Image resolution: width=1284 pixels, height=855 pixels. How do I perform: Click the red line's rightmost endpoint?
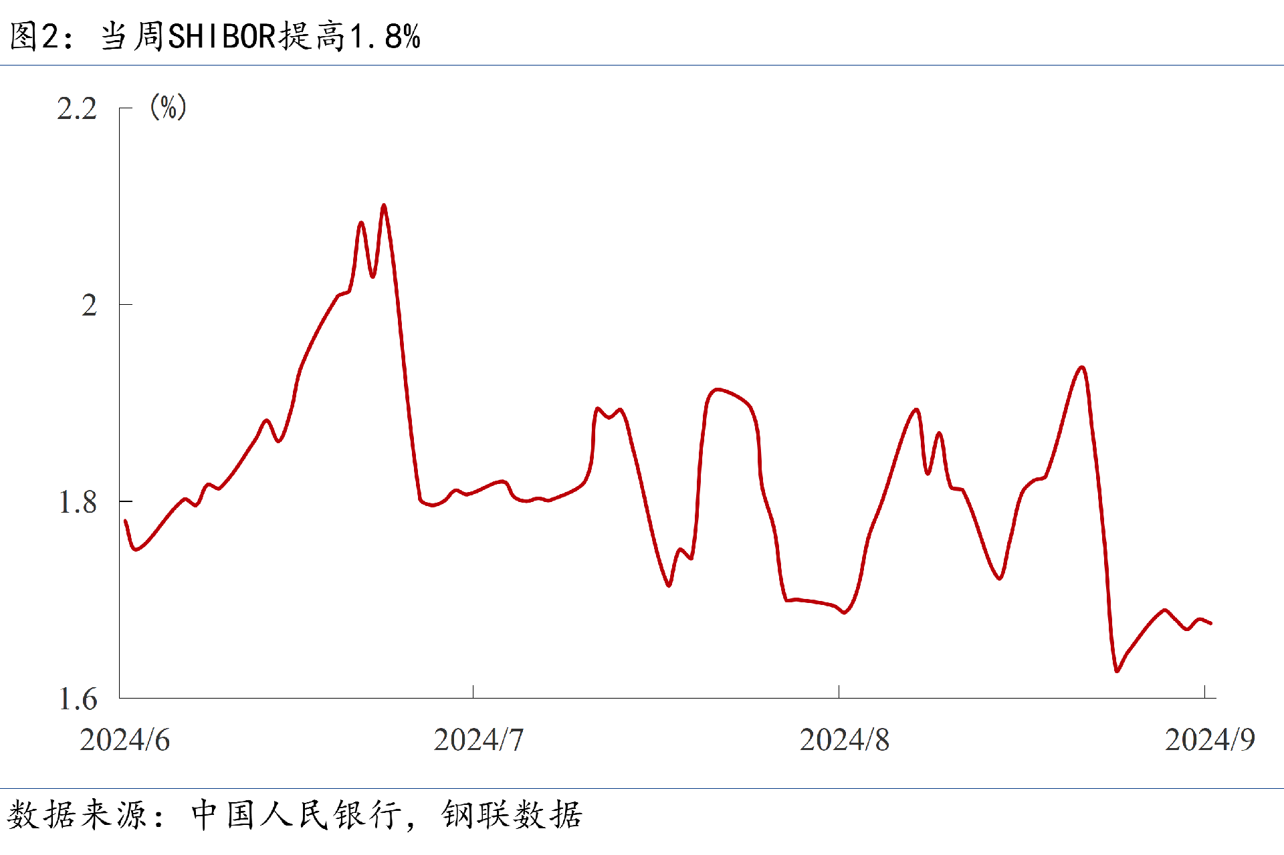coord(1210,623)
